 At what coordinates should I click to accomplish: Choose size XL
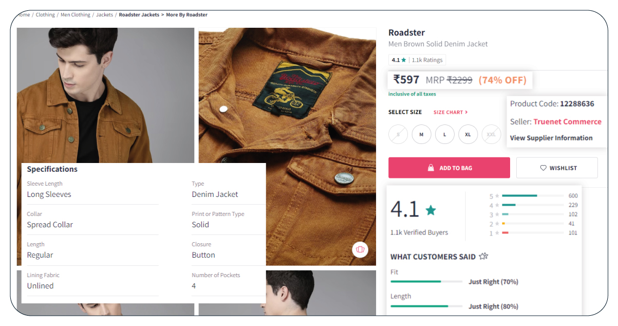468,135
